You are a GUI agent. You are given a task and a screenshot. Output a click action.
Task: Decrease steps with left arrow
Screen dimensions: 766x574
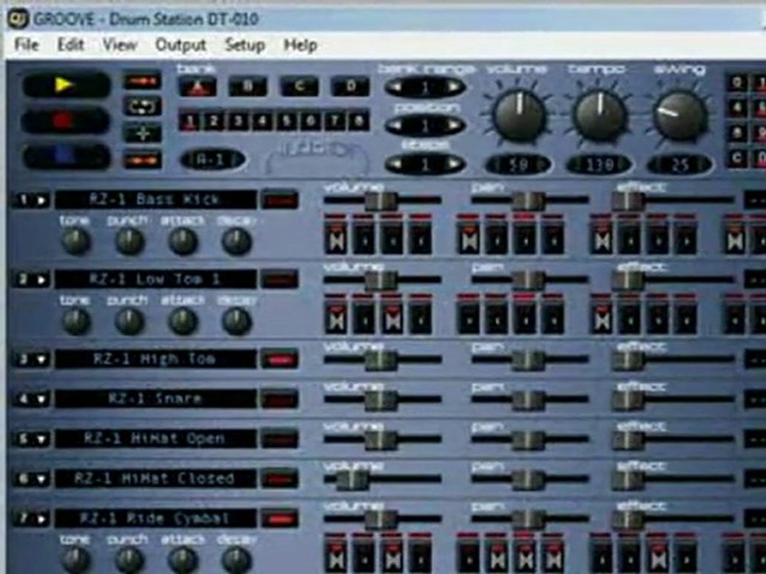point(397,164)
